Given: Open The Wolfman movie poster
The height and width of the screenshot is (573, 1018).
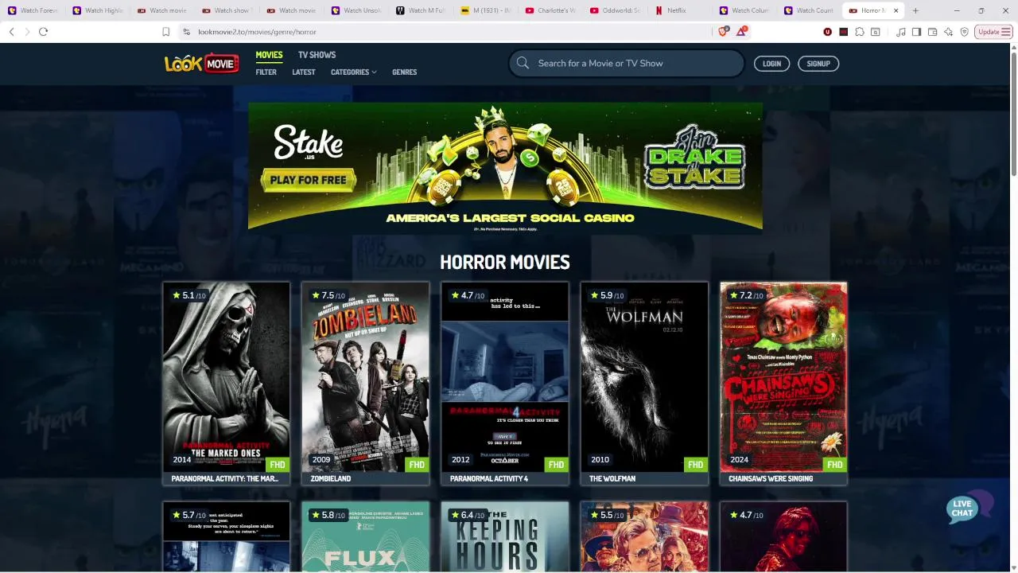Looking at the screenshot, I should pos(644,376).
